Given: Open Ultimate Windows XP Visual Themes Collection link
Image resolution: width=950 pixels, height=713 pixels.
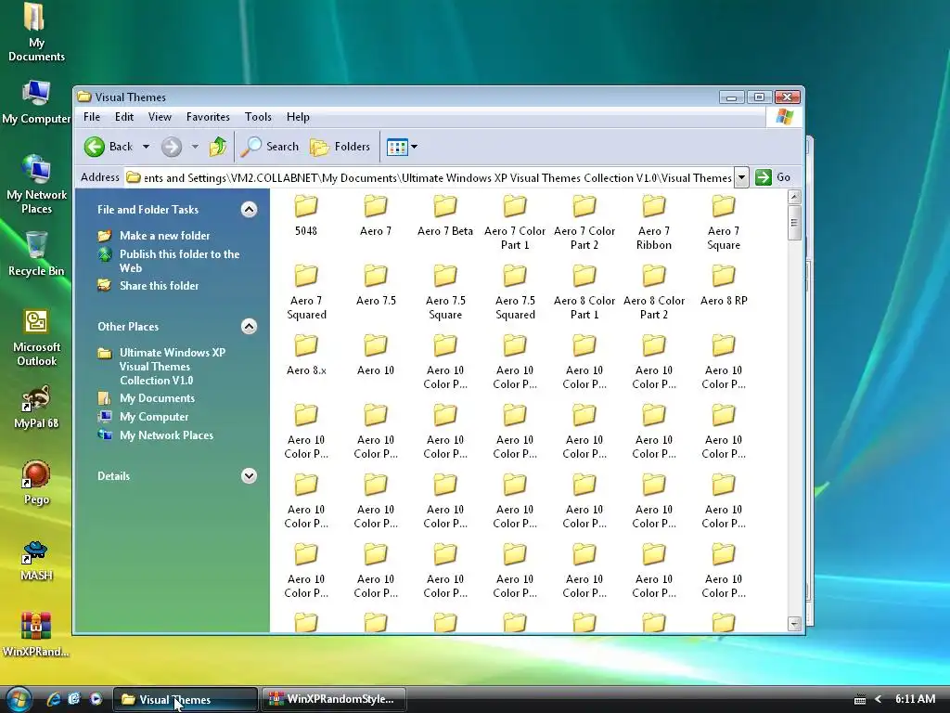Looking at the screenshot, I should tap(172, 367).
